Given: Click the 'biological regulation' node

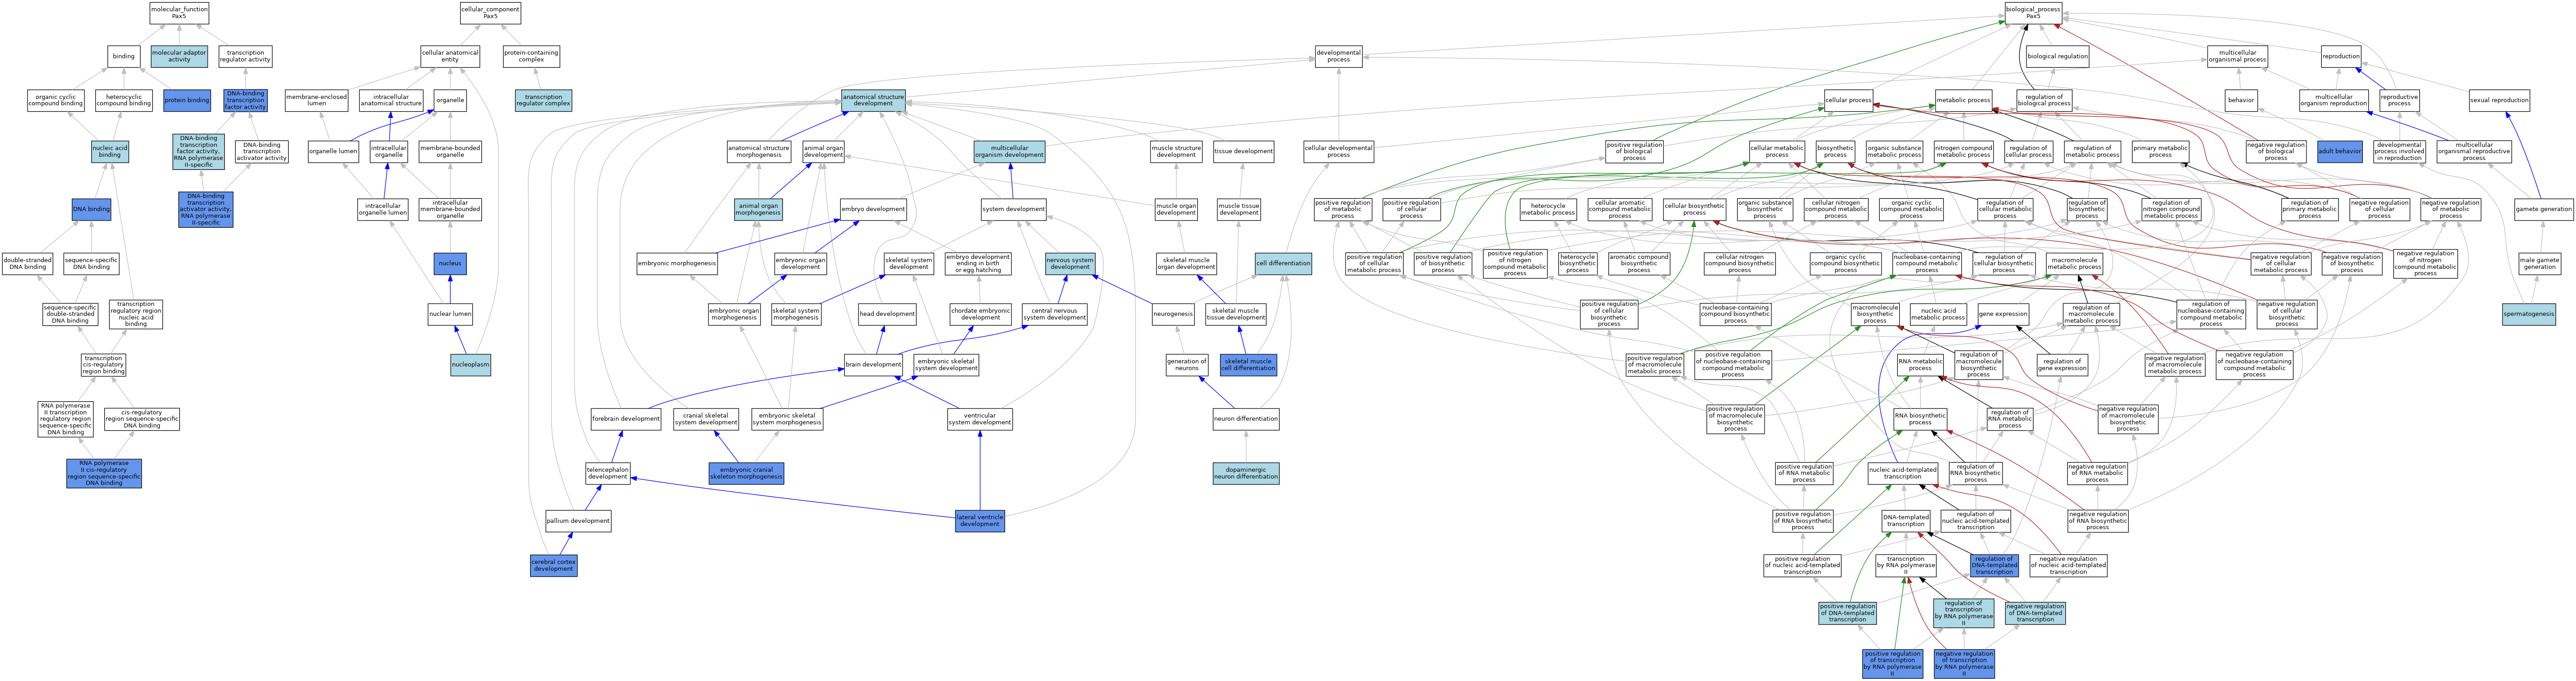Looking at the screenshot, I should [x=2058, y=56].
